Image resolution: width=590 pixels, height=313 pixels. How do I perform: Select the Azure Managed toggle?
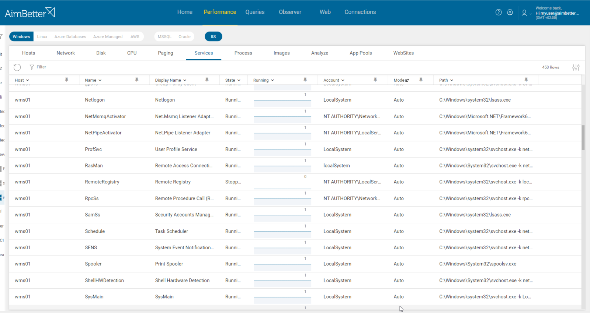(108, 36)
